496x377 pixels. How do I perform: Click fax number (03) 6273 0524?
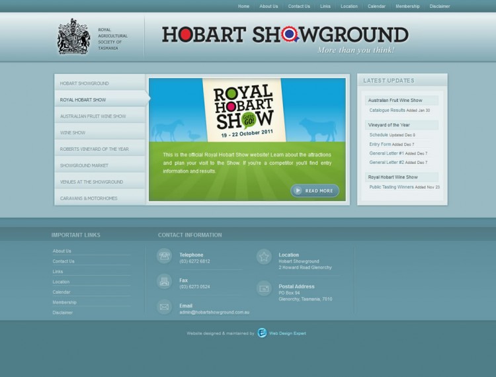(194, 287)
